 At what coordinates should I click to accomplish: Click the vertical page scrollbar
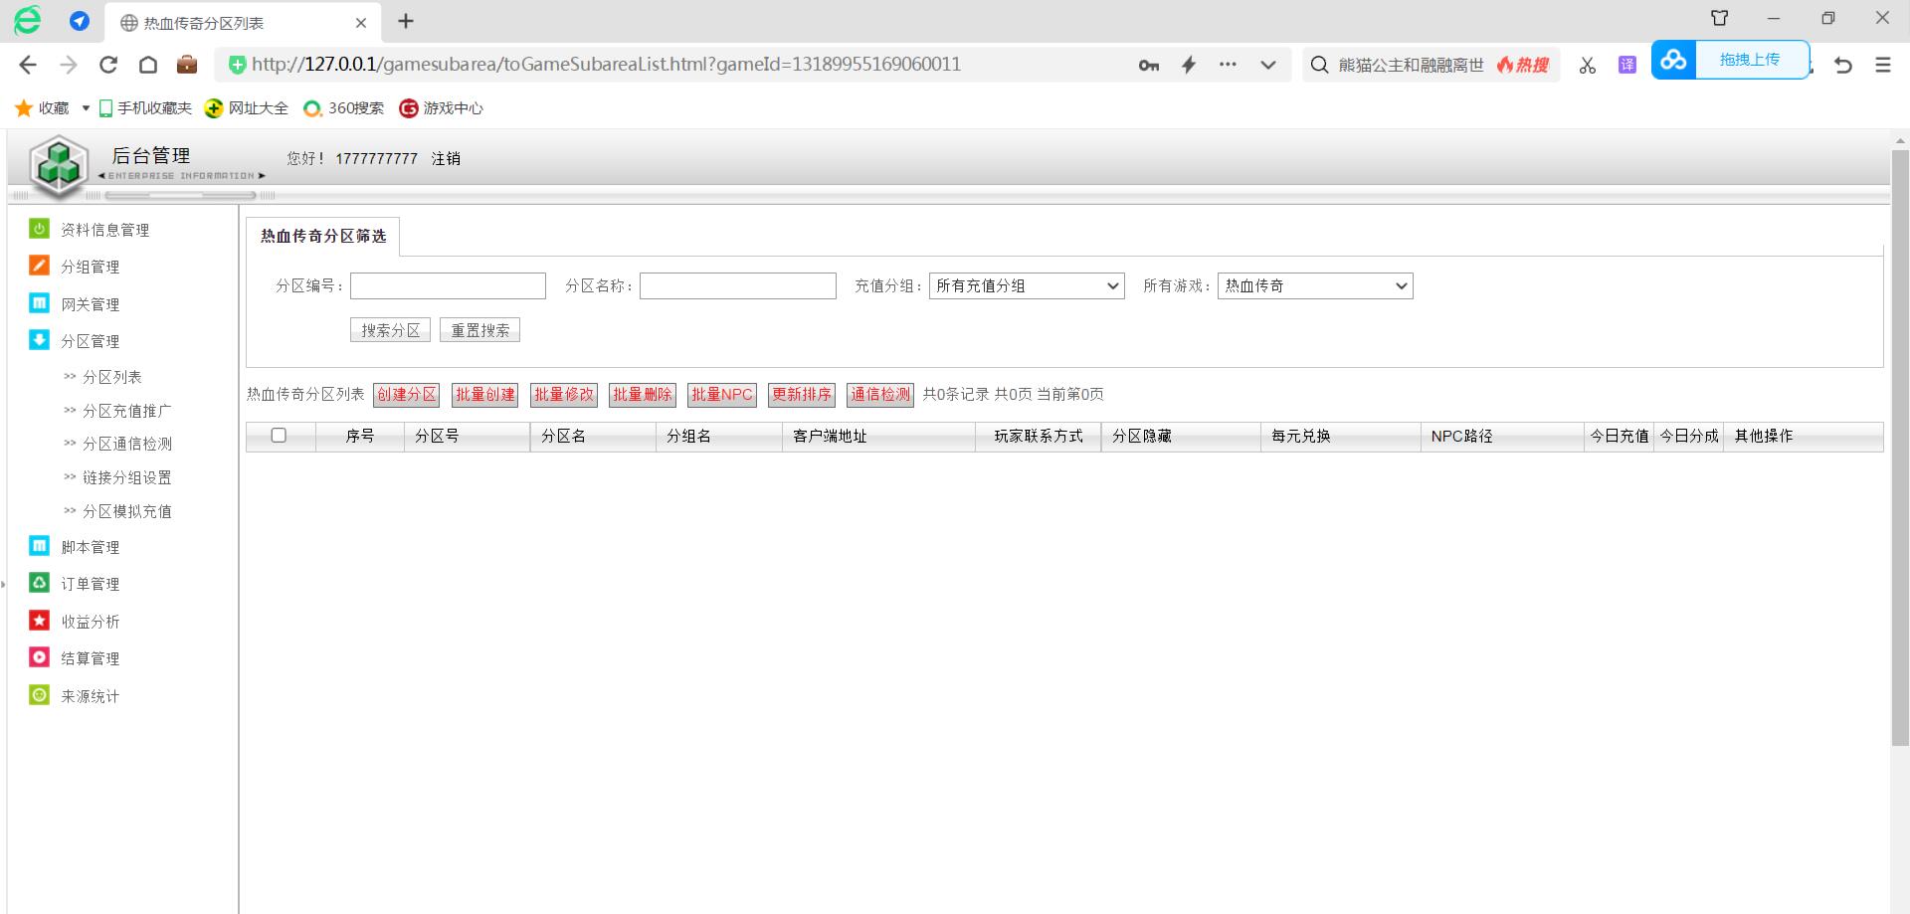pos(1899,448)
